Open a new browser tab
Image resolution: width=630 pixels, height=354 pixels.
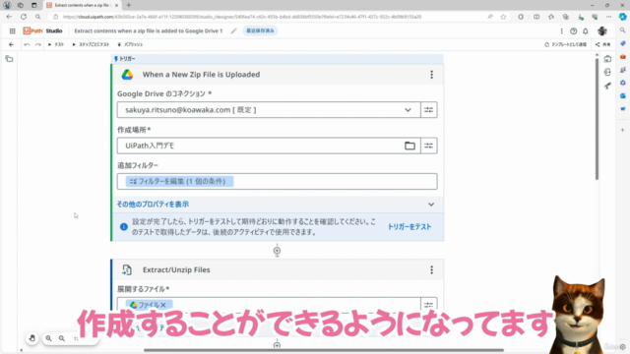129,5
